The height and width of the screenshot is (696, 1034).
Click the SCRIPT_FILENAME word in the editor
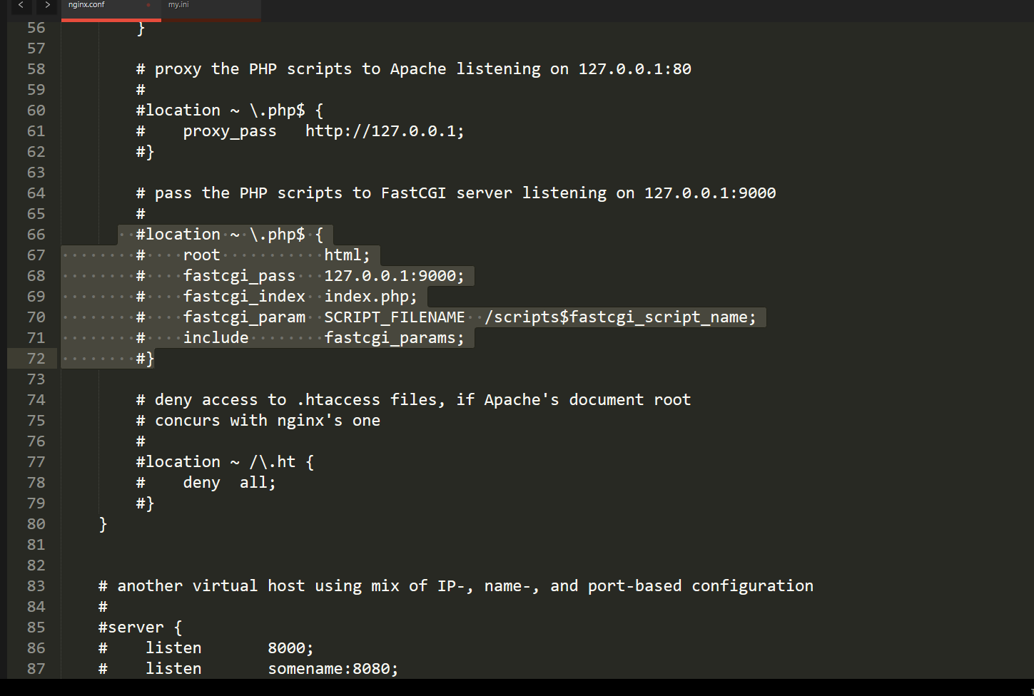click(395, 317)
